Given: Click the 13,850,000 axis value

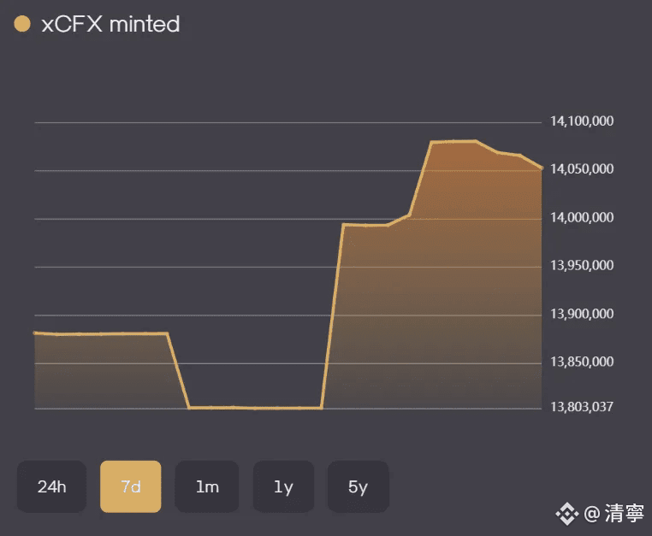Looking at the screenshot, I should click(582, 362).
